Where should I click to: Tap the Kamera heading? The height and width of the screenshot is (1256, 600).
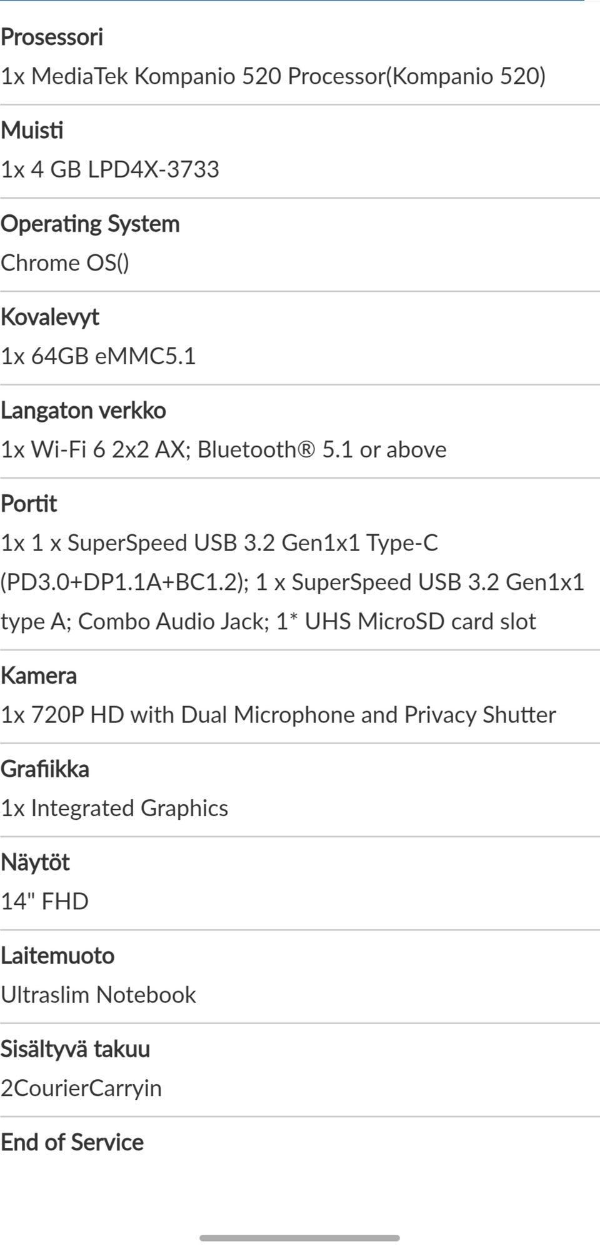[x=39, y=675]
